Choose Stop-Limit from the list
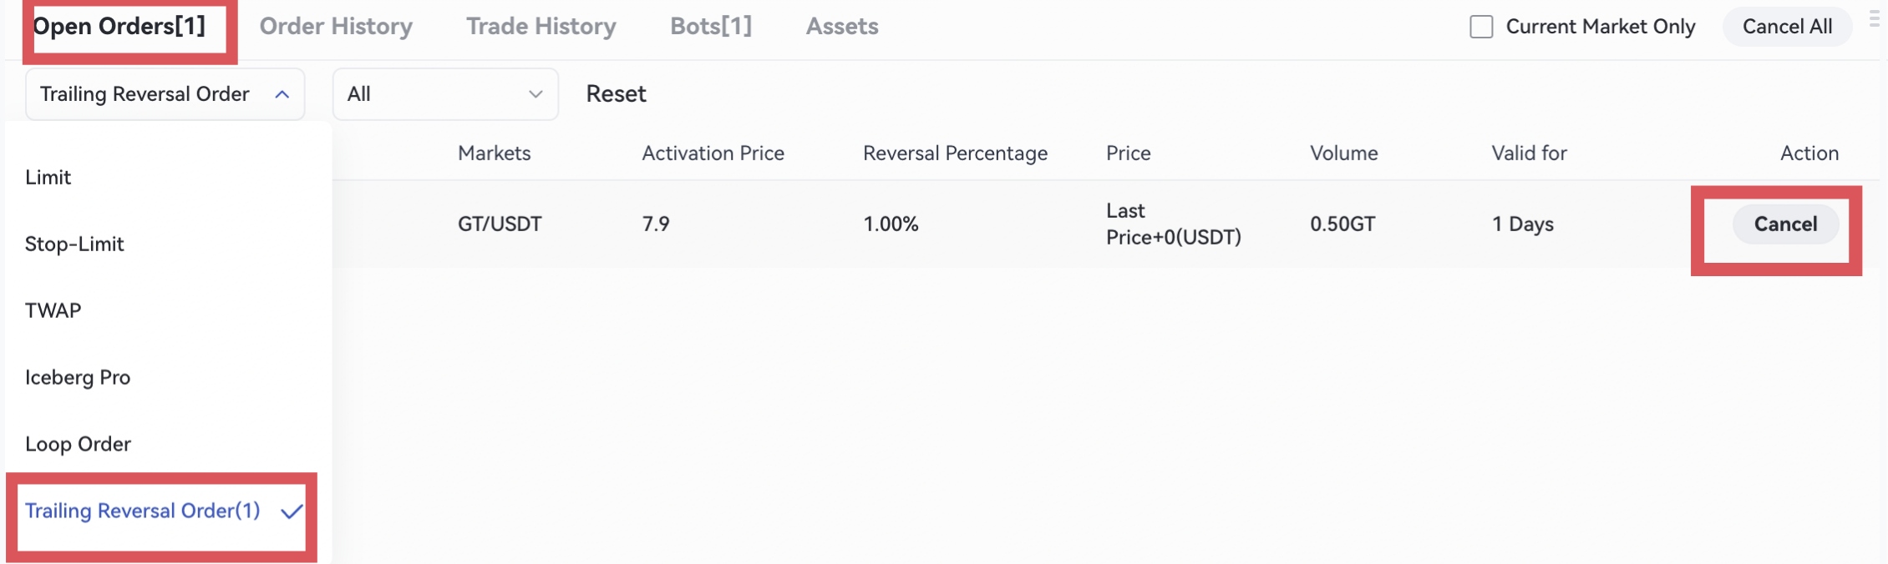The image size is (1888, 564). click(74, 244)
